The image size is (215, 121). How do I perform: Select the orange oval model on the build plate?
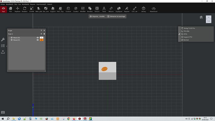(x=104, y=69)
